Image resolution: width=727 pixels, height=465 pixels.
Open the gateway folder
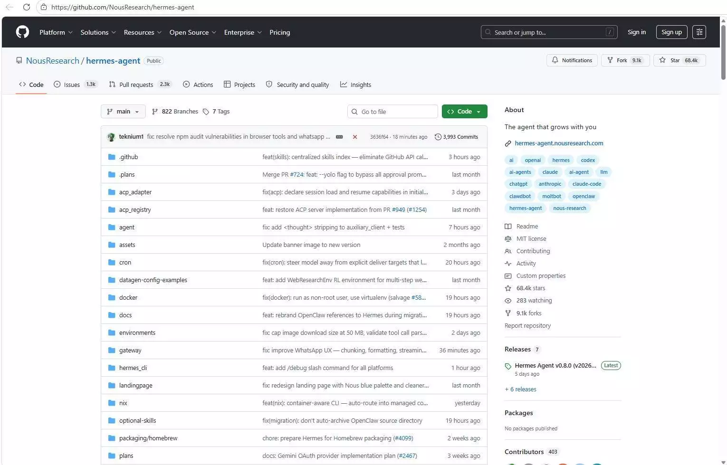[130, 351]
